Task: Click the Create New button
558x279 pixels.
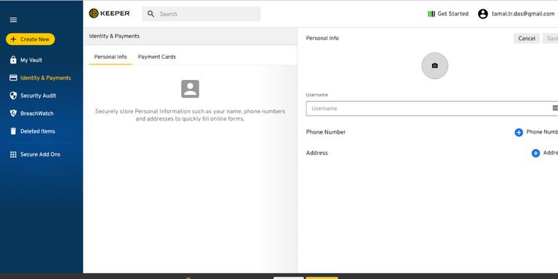Action: (x=31, y=39)
